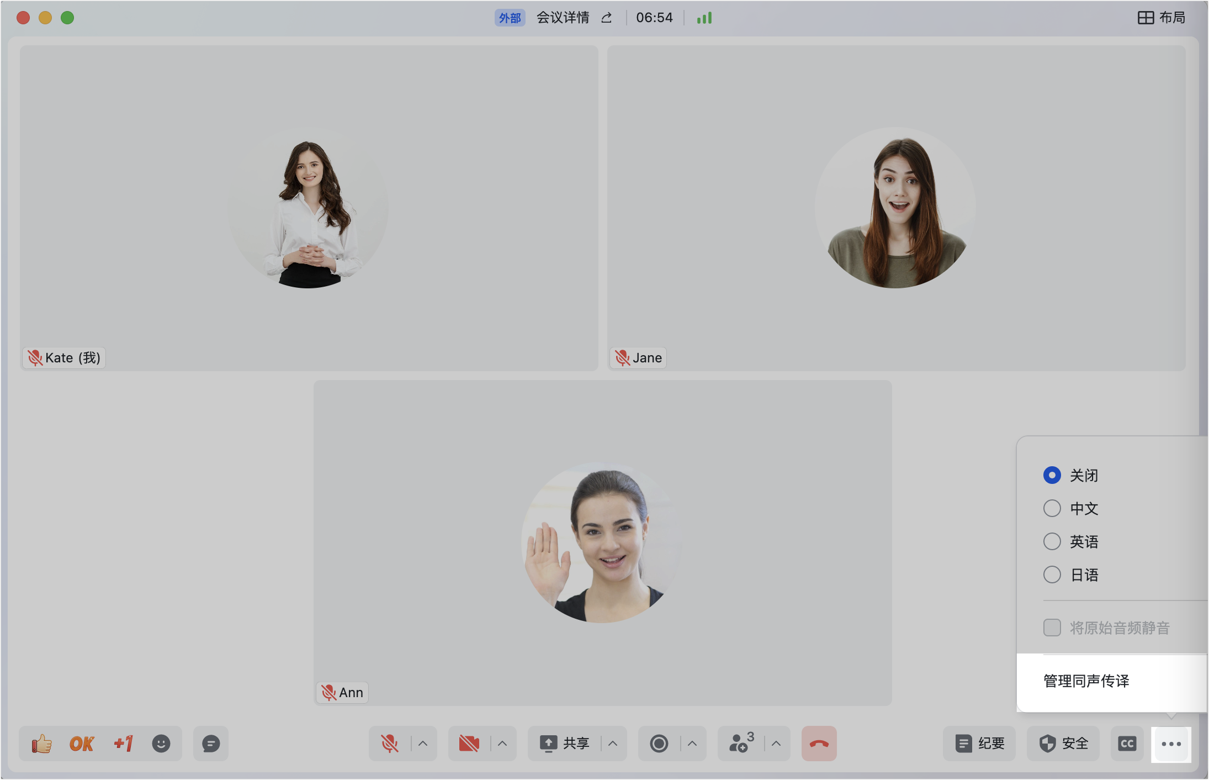This screenshot has width=1209, height=780.
Task: Open the emoji smiley picker
Action: pyautogui.click(x=161, y=744)
